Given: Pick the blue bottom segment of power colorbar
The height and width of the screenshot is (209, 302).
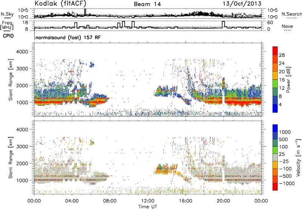Looking at the screenshot, I should (x=275, y=108).
